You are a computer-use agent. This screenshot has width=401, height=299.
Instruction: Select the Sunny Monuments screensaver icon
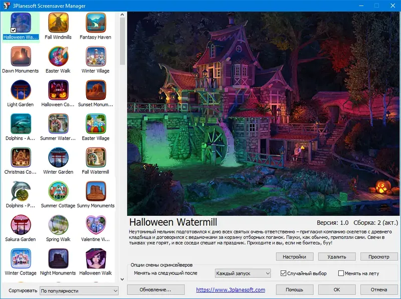(96, 191)
